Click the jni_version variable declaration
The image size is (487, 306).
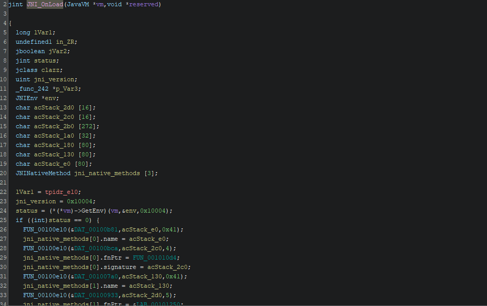click(54, 79)
